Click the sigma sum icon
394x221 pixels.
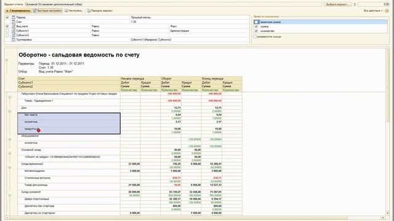355,4
